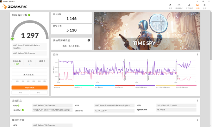Viewport: 212px width, 127px height.
Task: Toggle GPU load (%) red legend line
Action: (x=125, y=86)
